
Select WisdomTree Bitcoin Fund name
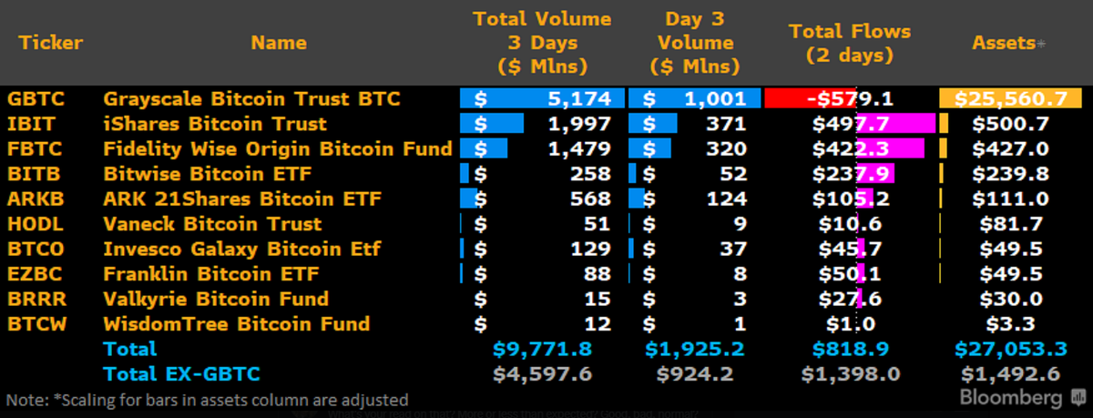237,323
